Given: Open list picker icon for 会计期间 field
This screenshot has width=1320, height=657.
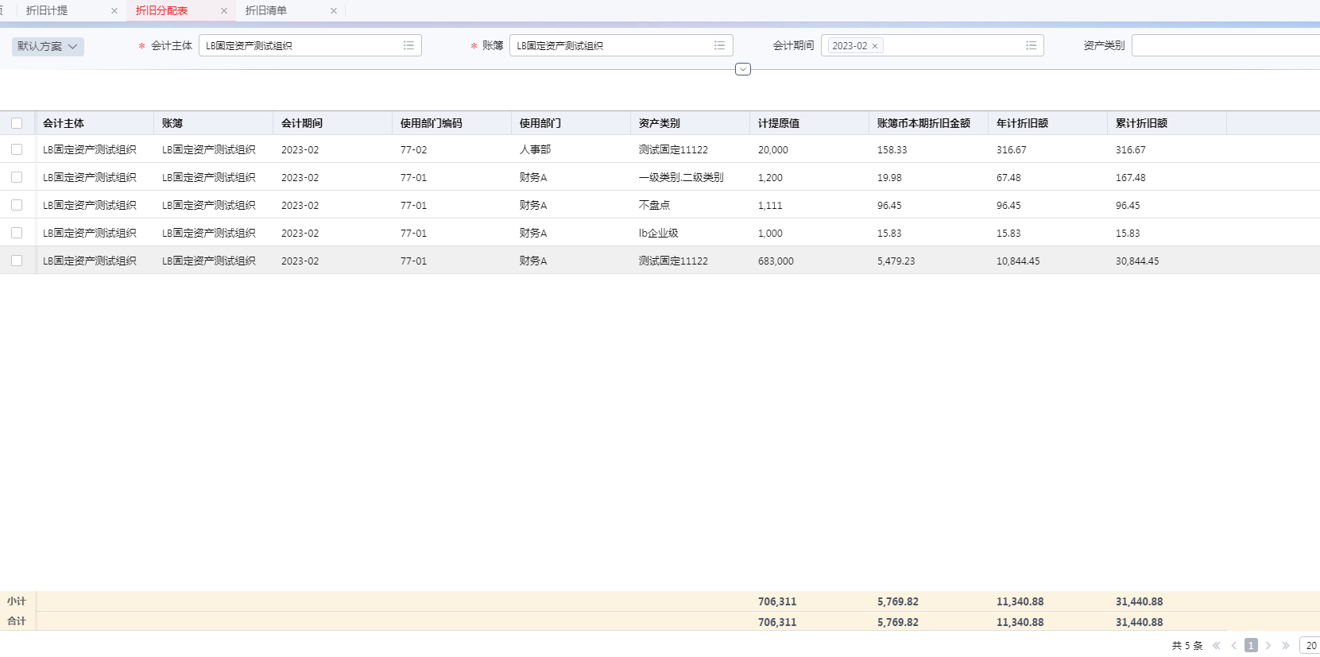Looking at the screenshot, I should (1031, 45).
